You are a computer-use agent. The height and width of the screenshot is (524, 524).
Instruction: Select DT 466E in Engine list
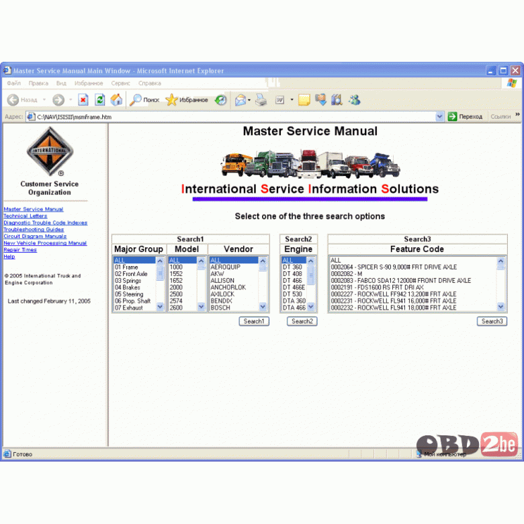point(294,287)
